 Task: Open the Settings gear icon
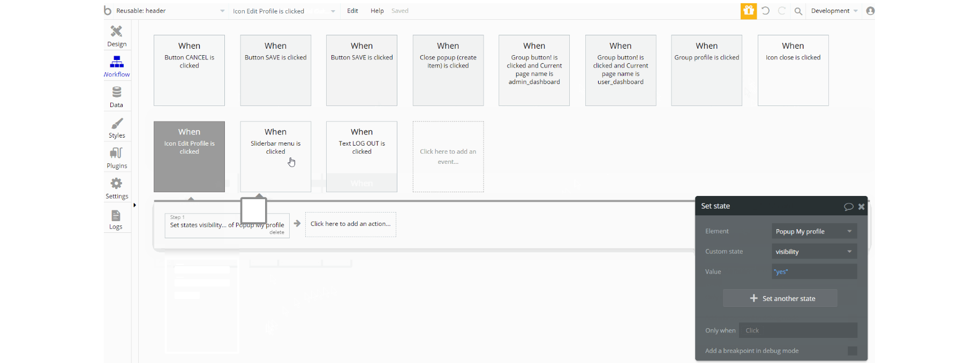click(116, 184)
